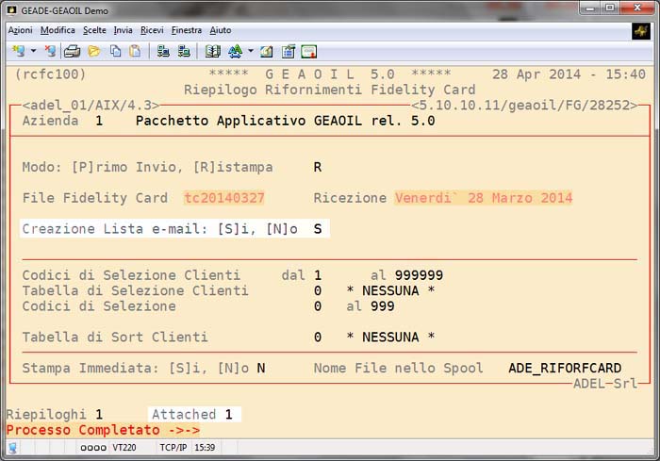Viewport: 660px width, 461px height.
Task: Click the new connection toolbar icon
Action: pyautogui.click(x=18, y=51)
